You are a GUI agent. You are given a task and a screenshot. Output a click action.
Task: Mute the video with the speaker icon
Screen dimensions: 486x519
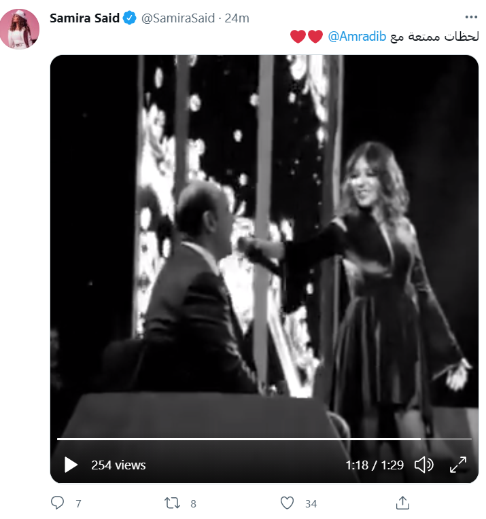pos(423,465)
